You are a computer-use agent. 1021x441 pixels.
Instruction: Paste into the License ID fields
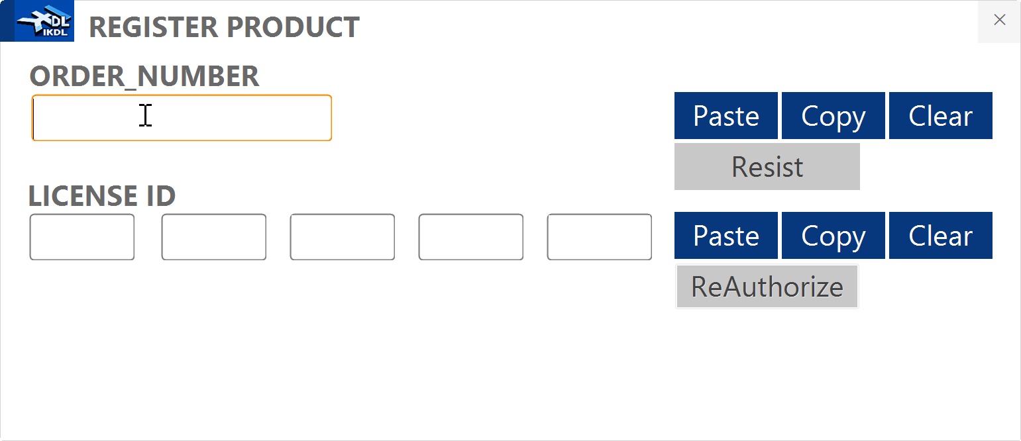[x=725, y=236]
